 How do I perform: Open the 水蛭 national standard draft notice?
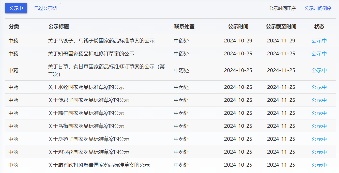[x=86, y=87]
